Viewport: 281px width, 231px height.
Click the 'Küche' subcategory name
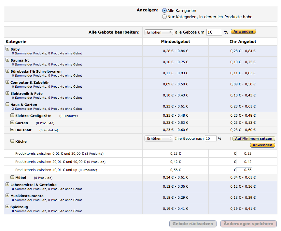pos(21,141)
